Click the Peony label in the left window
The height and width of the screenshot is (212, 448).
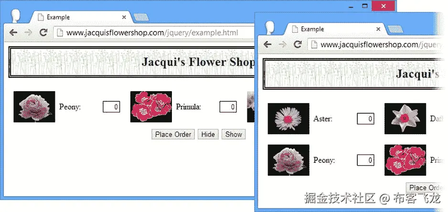point(70,107)
